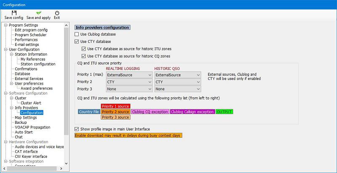Click the blue Country File box
The height and width of the screenshot is (173, 337).
[x=89, y=112]
